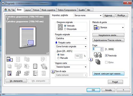The width and height of the screenshot is (133, 96).
Task: Click the grayed overlapping multiple documents icon
Action: (x=18, y=66)
